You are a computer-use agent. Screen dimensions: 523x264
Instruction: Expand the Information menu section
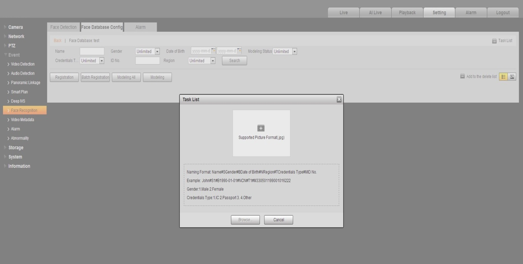point(19,166)
